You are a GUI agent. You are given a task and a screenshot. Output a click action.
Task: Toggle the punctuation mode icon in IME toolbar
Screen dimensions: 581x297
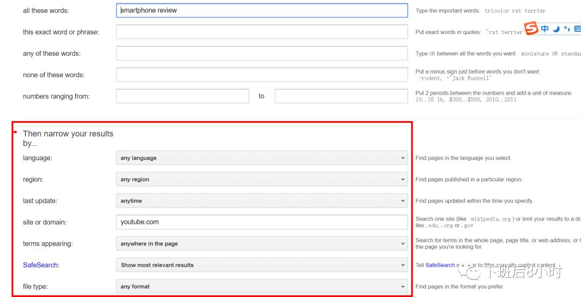(x=566, y=29)
